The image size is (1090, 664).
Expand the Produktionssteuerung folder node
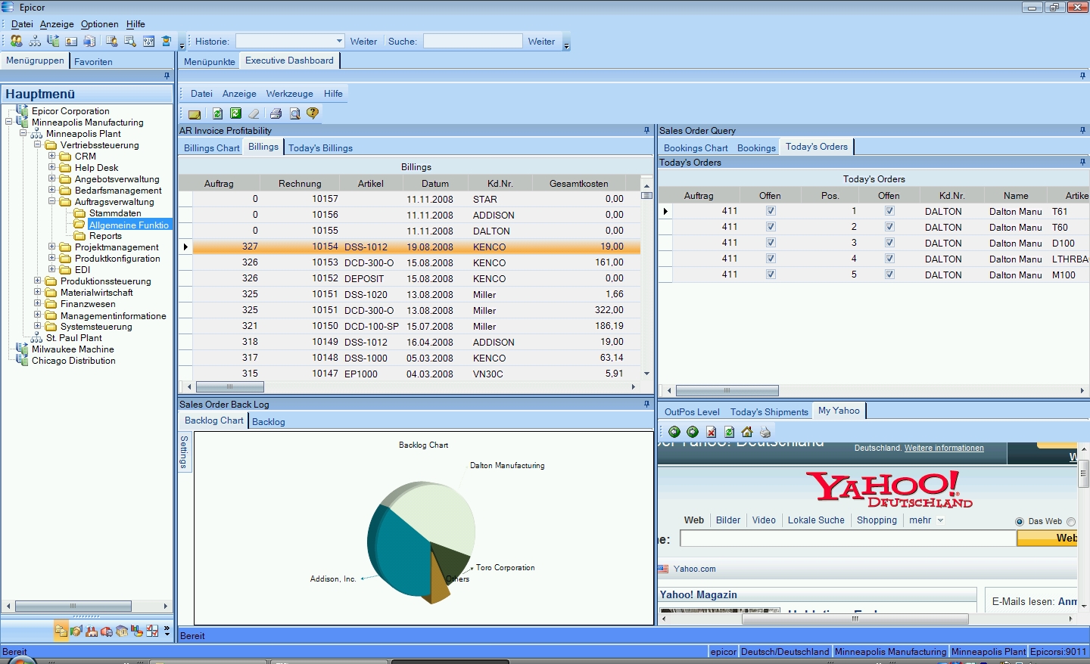pos(38,281)
